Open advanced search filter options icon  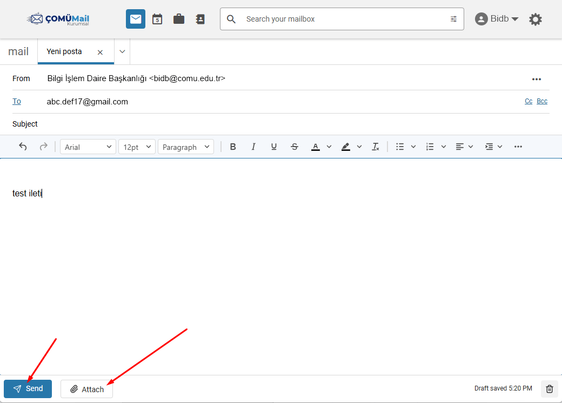click(453, 19)
